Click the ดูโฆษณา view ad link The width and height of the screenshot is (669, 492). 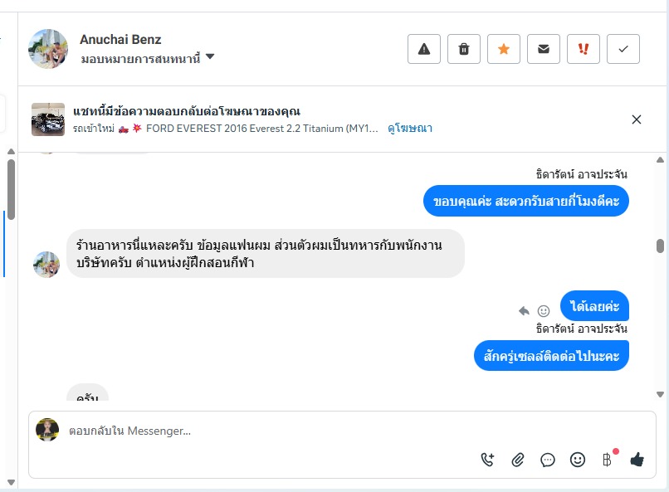tap(410, 129)
